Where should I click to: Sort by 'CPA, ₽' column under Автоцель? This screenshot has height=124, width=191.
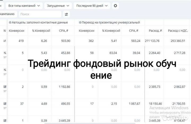[63, 31]
